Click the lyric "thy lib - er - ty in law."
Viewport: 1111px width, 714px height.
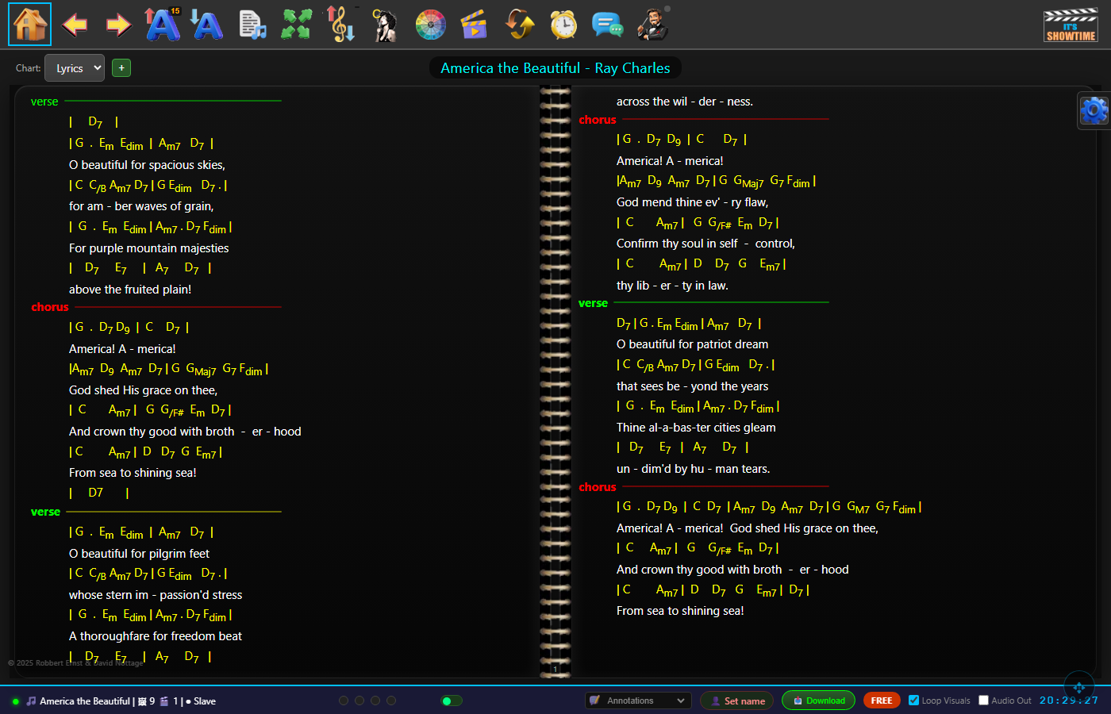click(672, 286)
